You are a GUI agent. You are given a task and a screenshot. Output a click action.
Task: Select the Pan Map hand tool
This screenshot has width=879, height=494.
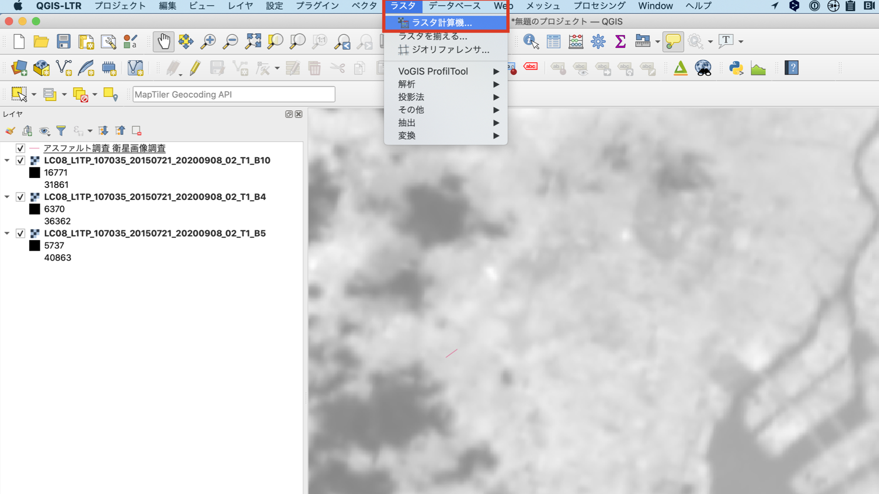163,42
